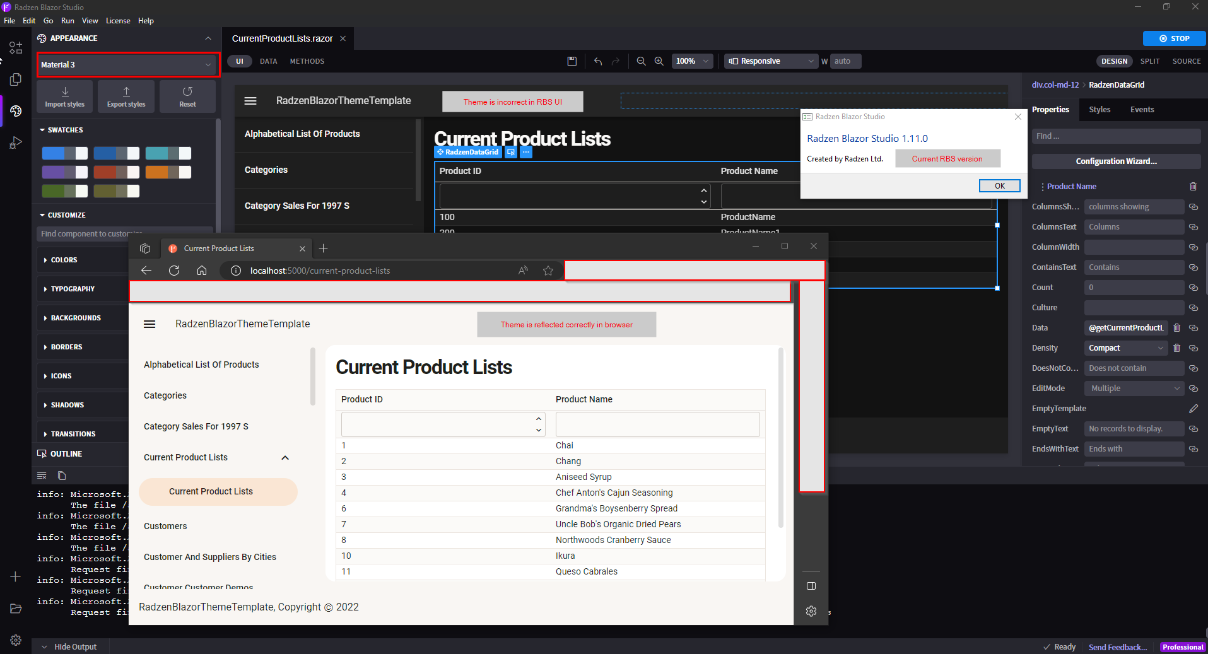Open the pages panel icon in the left sidebar
1208x654 pixels.
[x=15, y=79]
